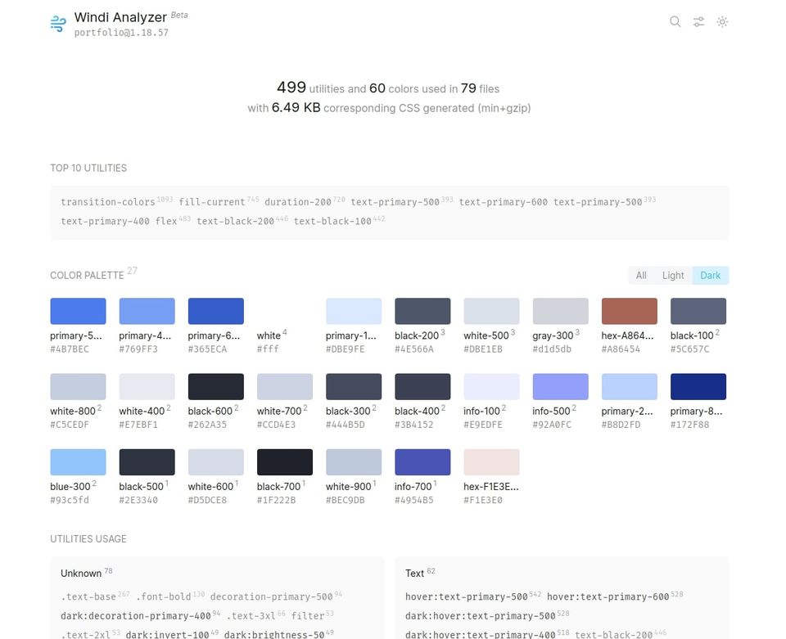
Task: Click the black-600 #262A35 swatch
Action: 215,387
